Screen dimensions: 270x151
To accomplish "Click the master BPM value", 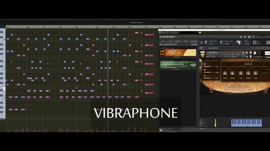I will [x=247, y=44].
